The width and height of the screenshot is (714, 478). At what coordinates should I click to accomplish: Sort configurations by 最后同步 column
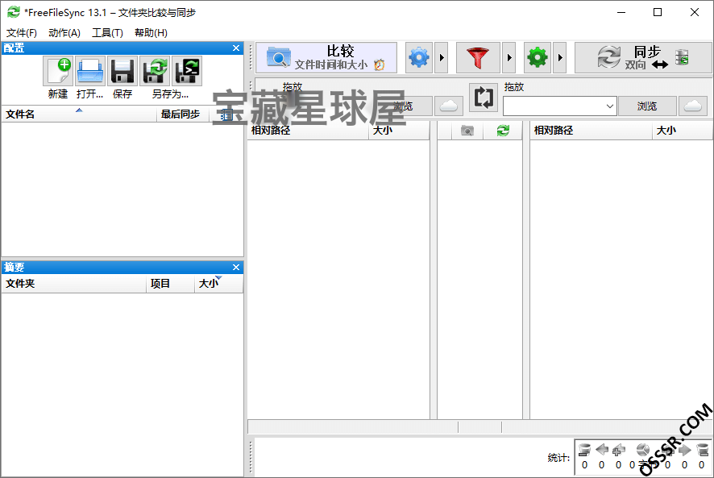coord(183,114)
